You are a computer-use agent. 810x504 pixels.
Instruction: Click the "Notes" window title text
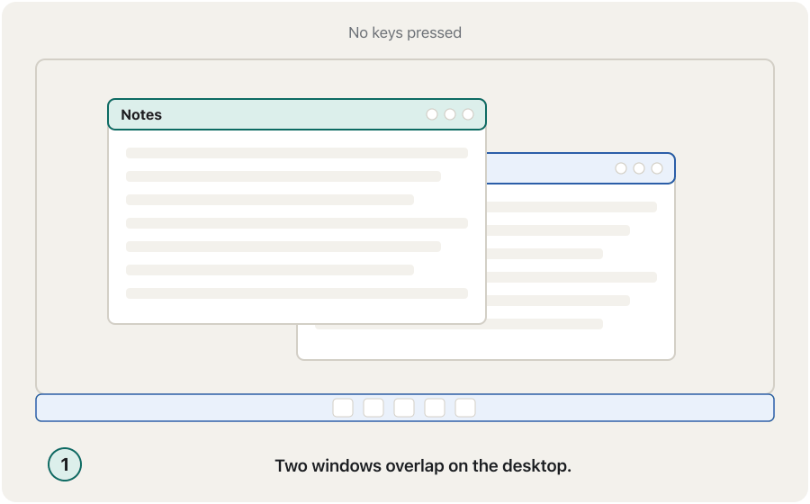pos(141,114)
